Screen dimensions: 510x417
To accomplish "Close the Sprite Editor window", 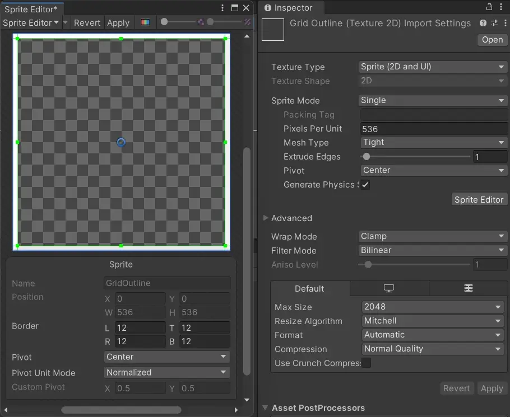I will pyautogui.click(x=246, y=8).
